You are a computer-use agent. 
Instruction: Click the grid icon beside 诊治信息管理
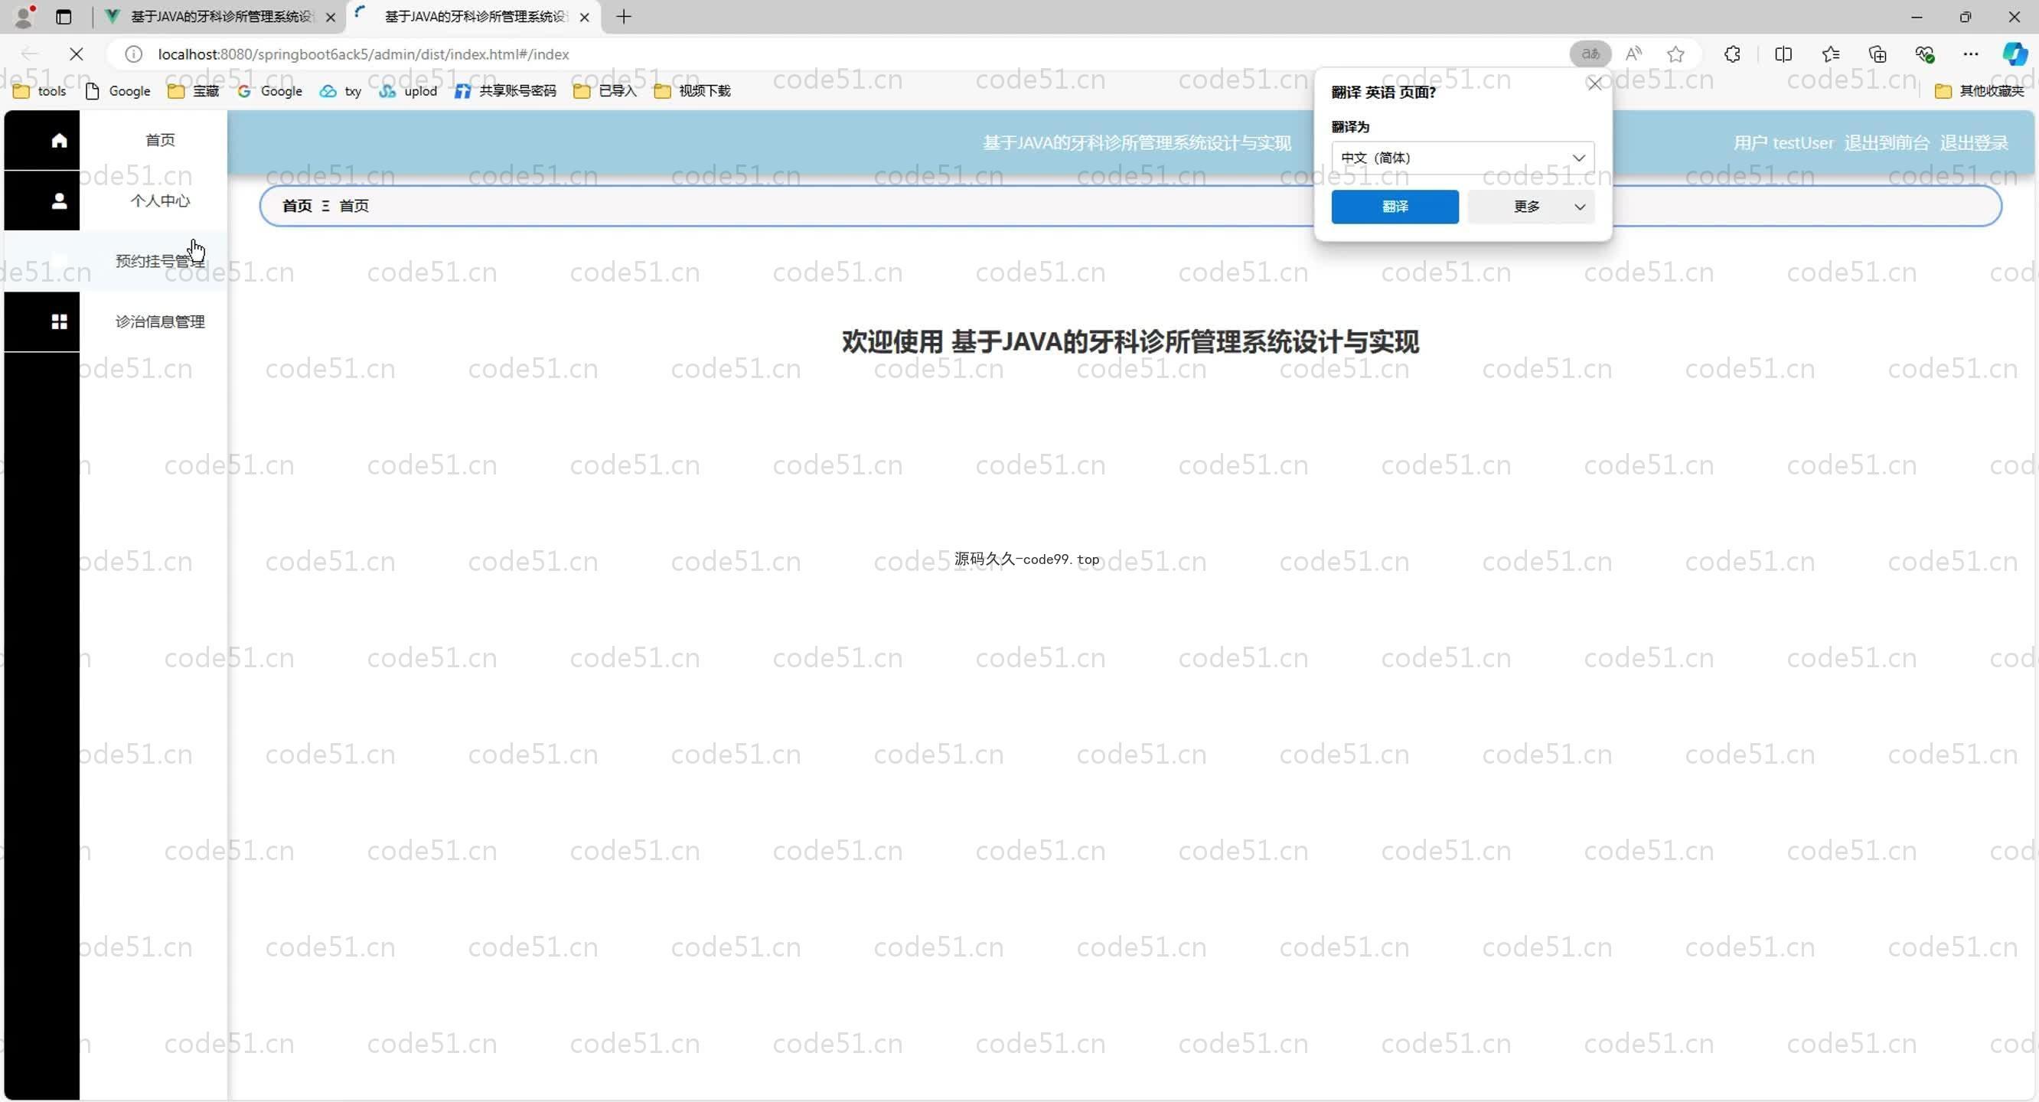[59, 321]
